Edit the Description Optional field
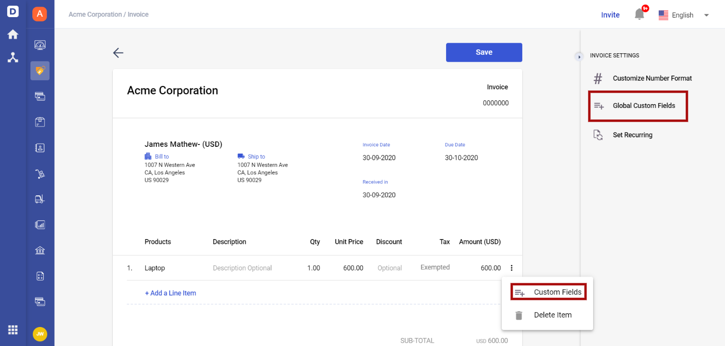Image resolution: width=725 pixels, height=346 pixels. tap(242, 268)
